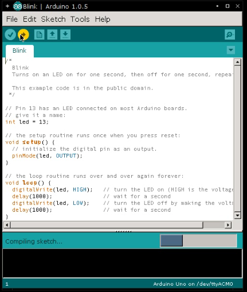The height and width of the screenshot is (292, 247).
Task: Click the plus icon in the title bar
Action: coord(7,6)
